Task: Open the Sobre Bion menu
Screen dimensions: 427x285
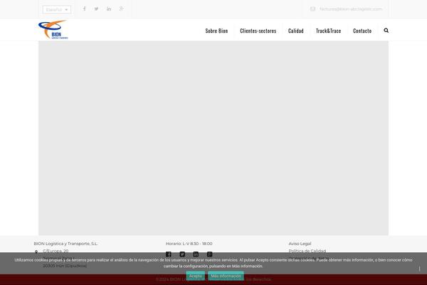Action: click(216, 31)
